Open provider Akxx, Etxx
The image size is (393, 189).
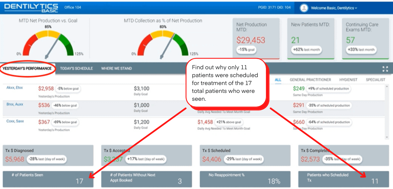click(15, 88)
